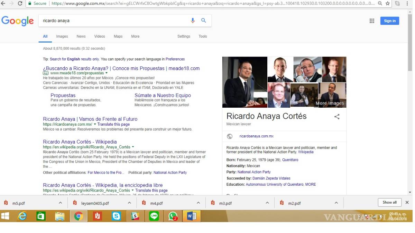The height and width of the screenshot is (233, 415).
Task: Launch Internet Explorer from the taskbar
Action: click(22, 216)
